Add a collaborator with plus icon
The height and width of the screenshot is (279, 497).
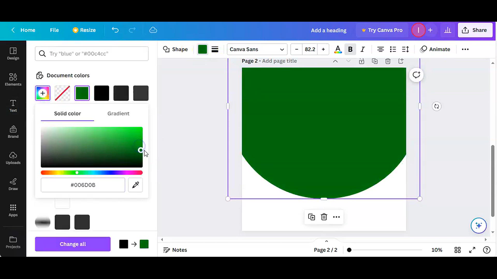(x=430, y=30)
